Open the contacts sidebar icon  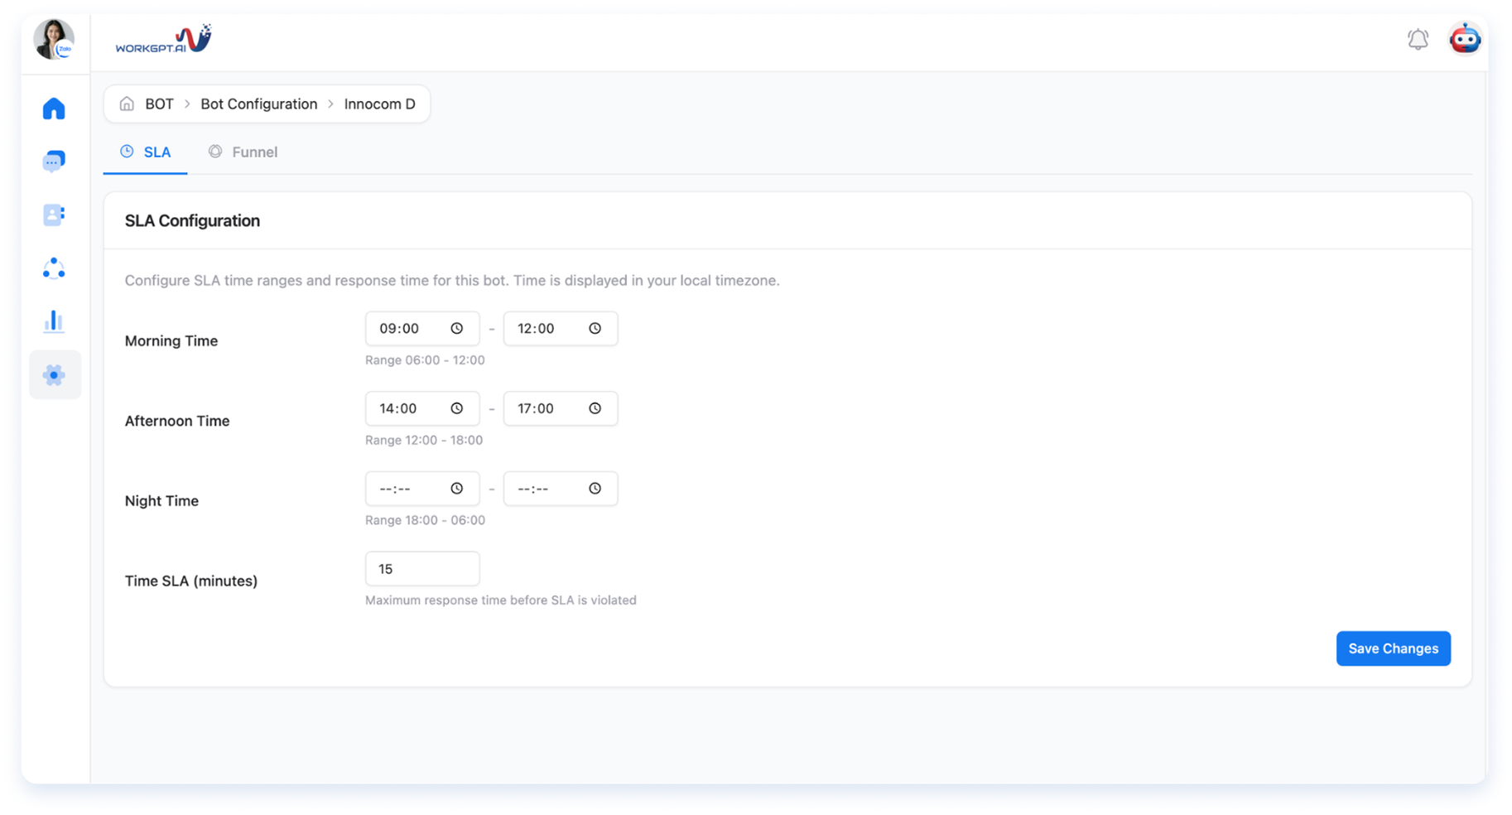pyautogui.click(x=54, y=215)
